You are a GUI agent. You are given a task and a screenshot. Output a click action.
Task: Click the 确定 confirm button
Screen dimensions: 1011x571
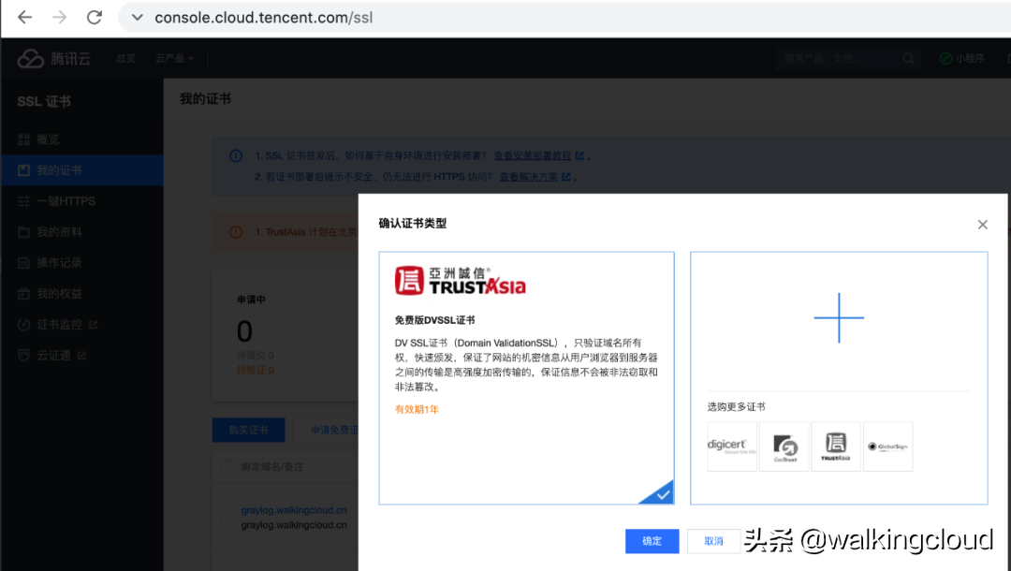click(x=652, y=541)
